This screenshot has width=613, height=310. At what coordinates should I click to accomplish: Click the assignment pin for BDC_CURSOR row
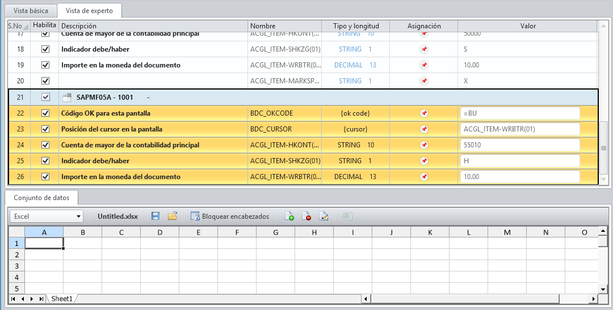click(x=424, y=129)
